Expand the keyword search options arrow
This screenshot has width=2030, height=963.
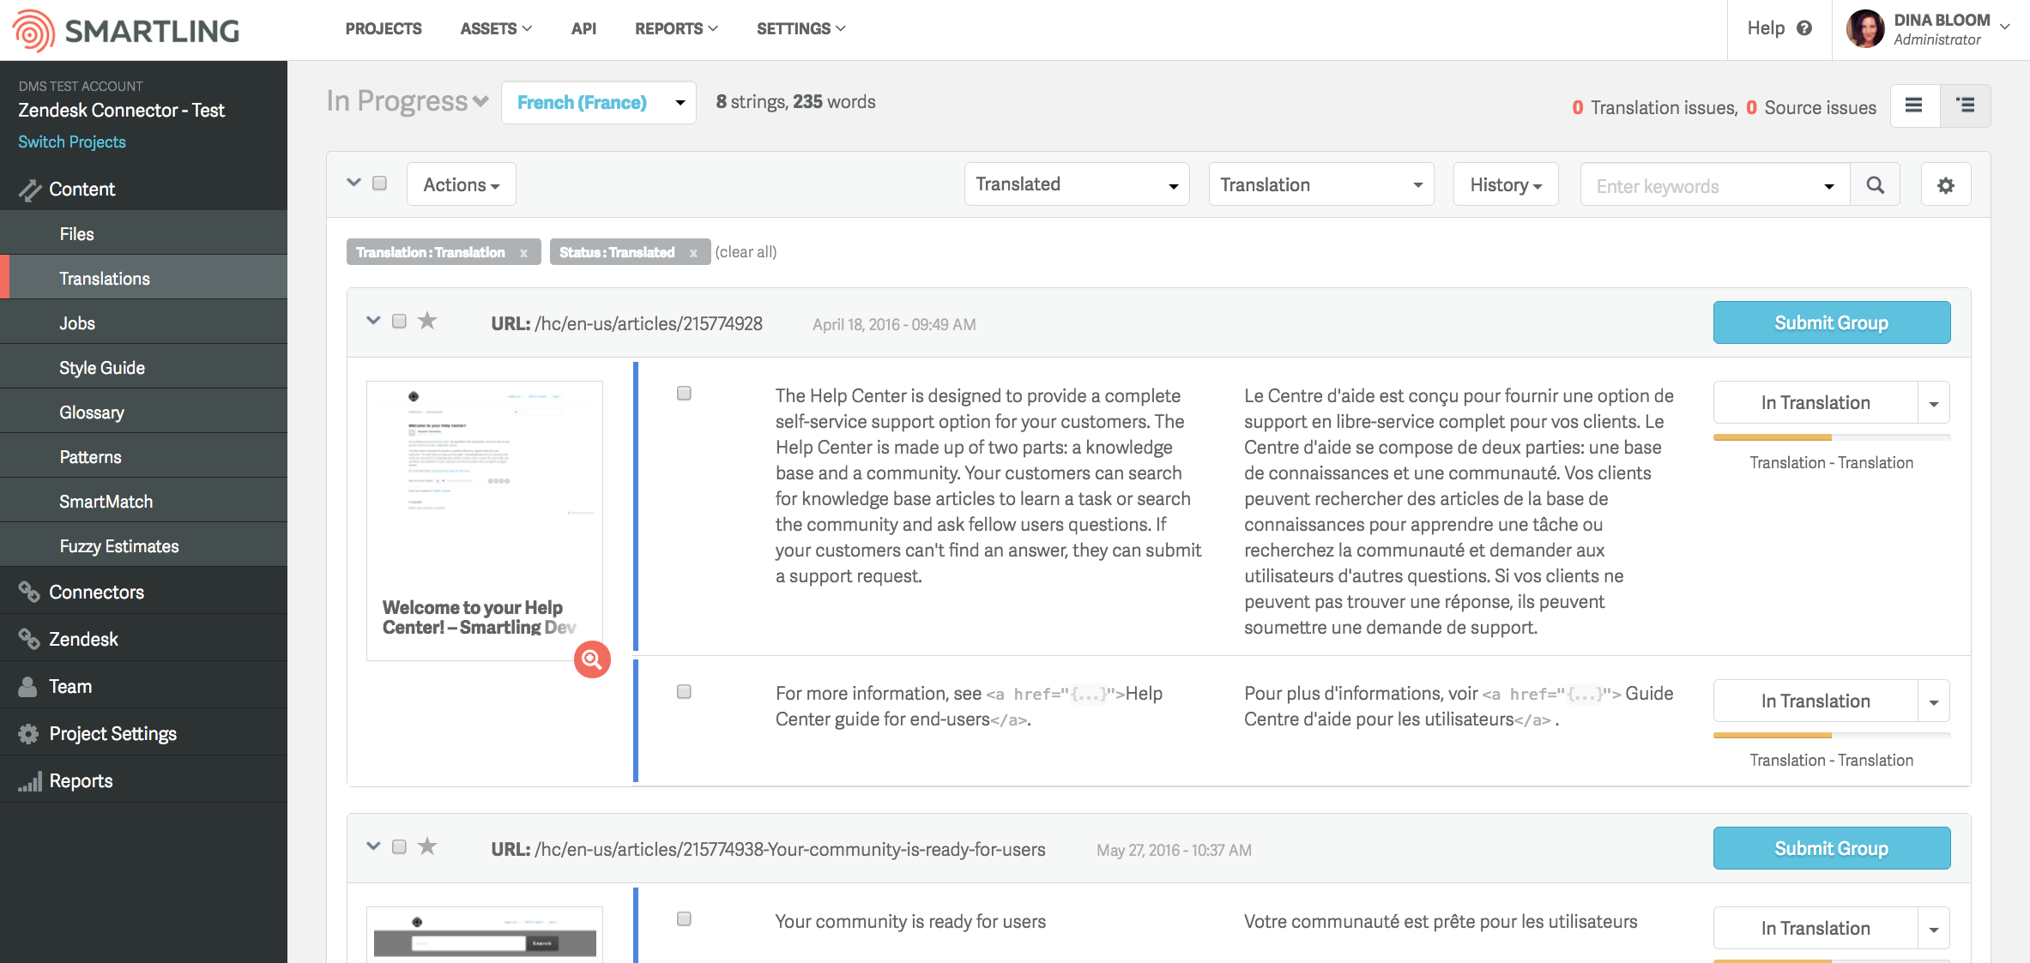[x=1829, y=187]
